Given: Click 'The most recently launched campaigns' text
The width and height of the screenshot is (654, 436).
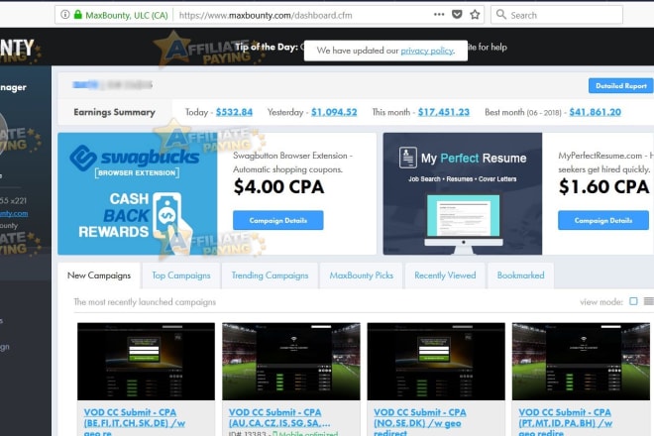Looking at the screenshot, I should (145, 301).
